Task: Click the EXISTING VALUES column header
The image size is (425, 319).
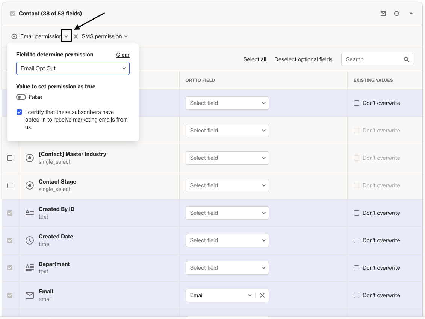Action: (x=373, y=80)
